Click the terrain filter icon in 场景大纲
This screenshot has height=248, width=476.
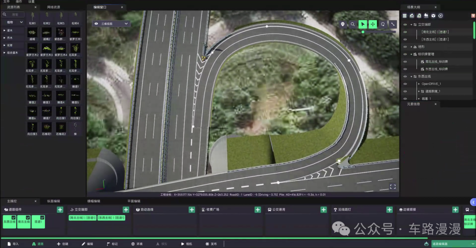point(412,16)
